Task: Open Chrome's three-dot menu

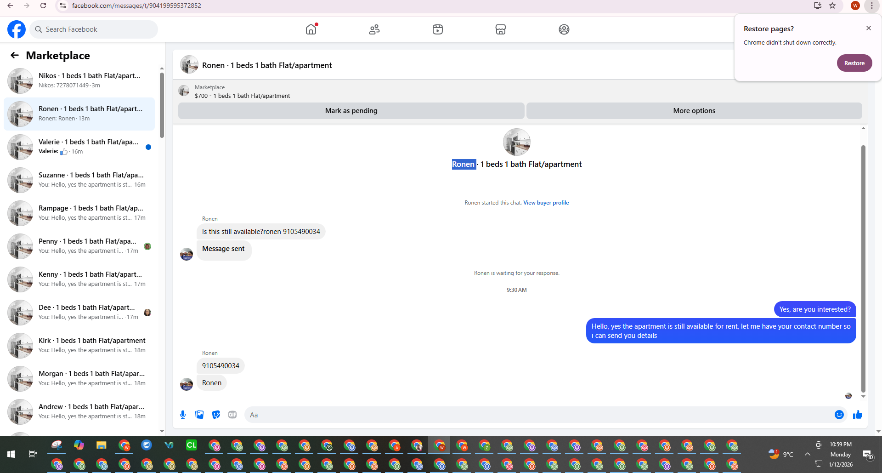Action: 872,6
